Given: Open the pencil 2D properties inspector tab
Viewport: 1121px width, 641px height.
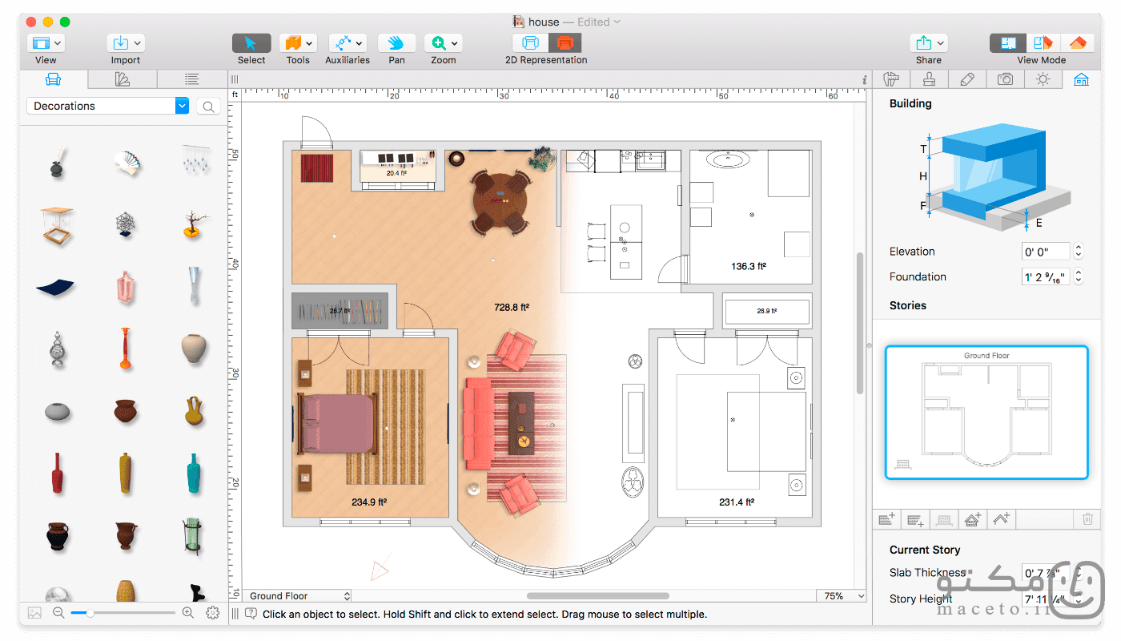Looking at the screenshot, I should pyautogui.click(x=967, y=79).
